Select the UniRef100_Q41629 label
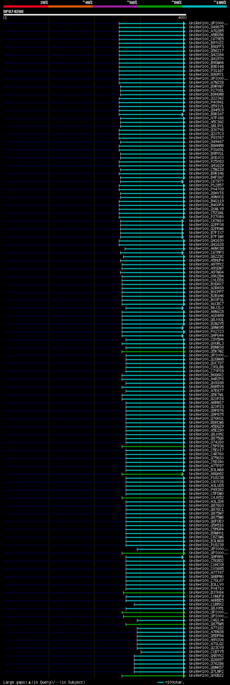 coord(206,165)
